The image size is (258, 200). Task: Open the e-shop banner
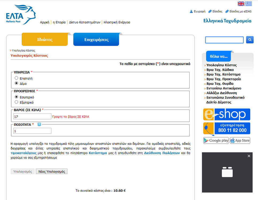(226, 114)
